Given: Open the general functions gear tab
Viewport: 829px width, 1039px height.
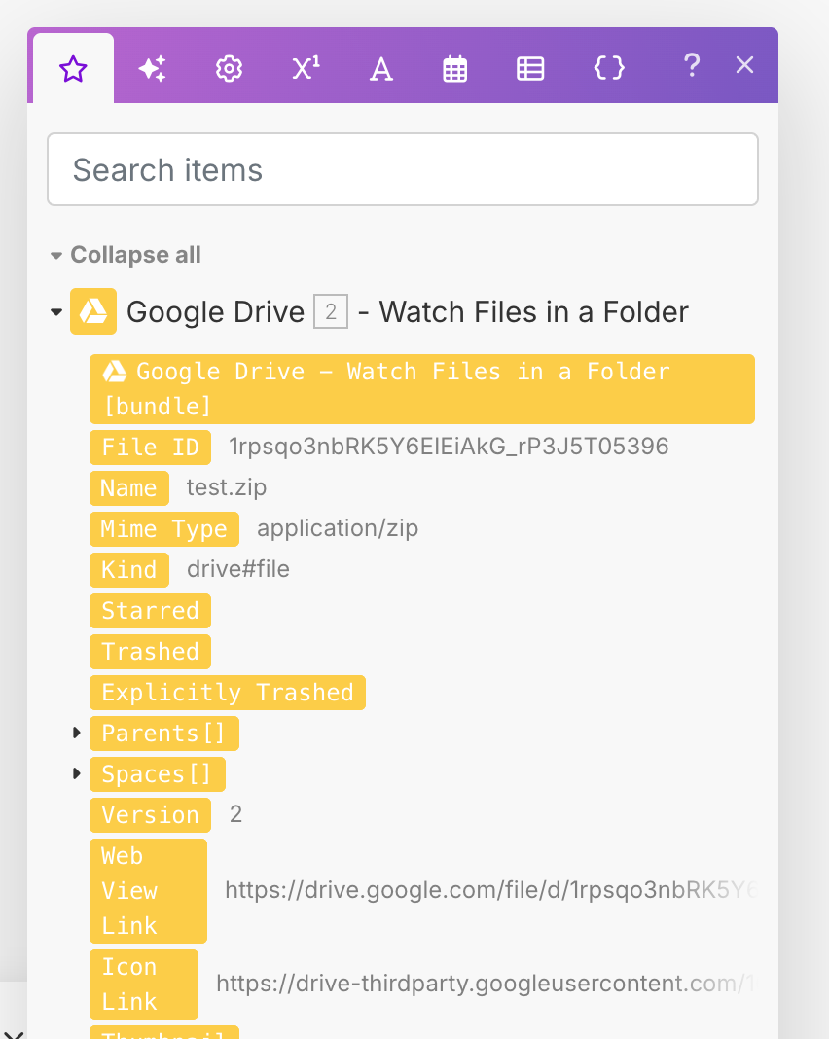Looking at the screenshot, I should coord(229,68).
